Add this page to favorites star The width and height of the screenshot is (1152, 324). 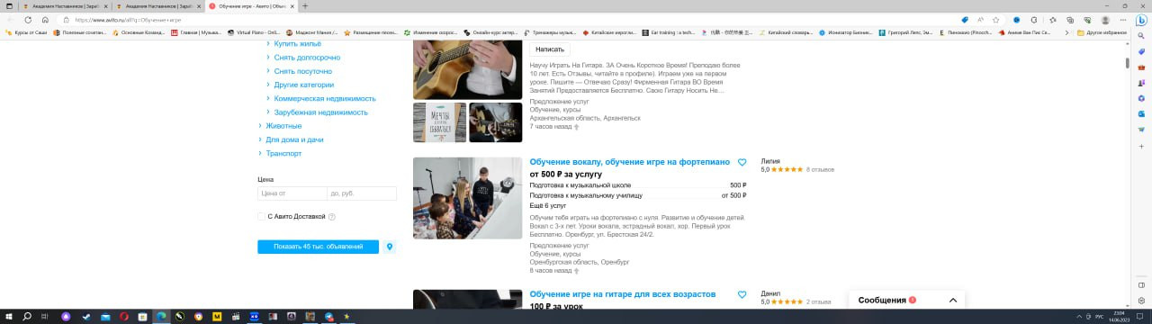point(996,19)
